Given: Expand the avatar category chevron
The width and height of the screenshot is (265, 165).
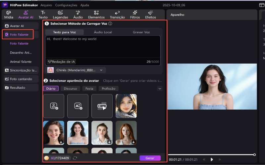Looking at the screenshot, I should pos(160,88).
